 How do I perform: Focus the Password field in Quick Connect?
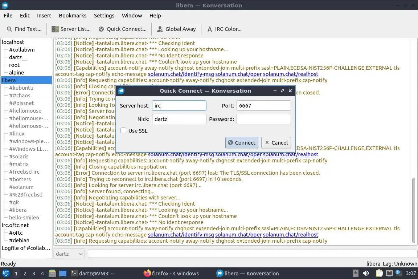click(x=264, y=119)
